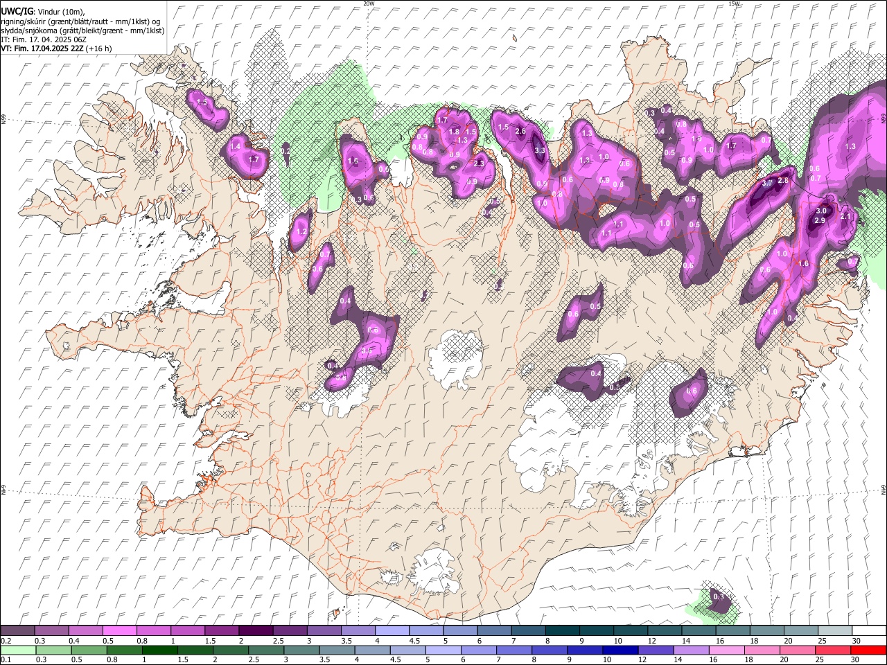Click the 2.6 precipitation value on the map
Image resolution: width=887 pixels, height=665 pixels.
(x=521, y=132)
